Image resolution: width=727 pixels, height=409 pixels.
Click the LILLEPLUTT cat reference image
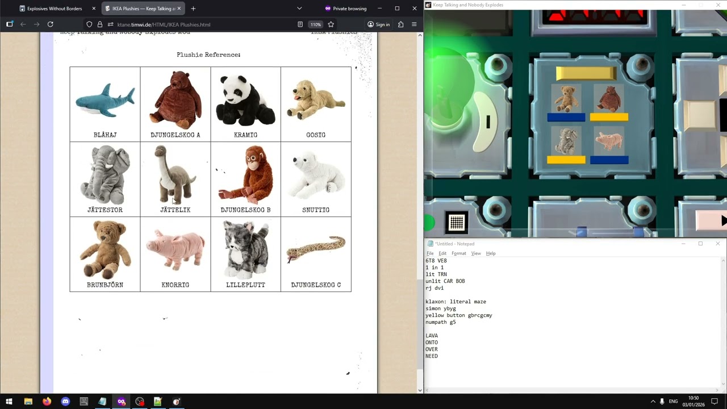click(246, 250)
